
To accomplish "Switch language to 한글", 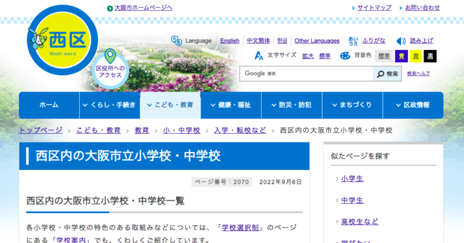I will click(x=282, y=41).
